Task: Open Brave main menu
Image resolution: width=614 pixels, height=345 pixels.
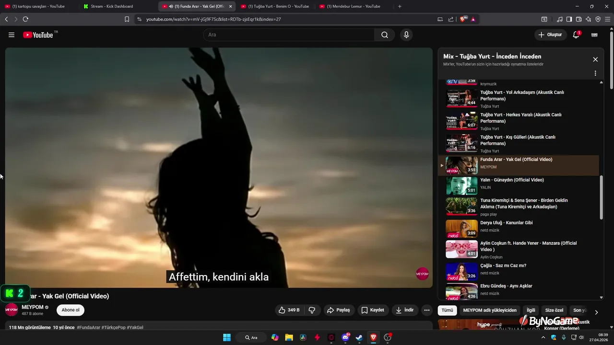Action: point(607,19)
